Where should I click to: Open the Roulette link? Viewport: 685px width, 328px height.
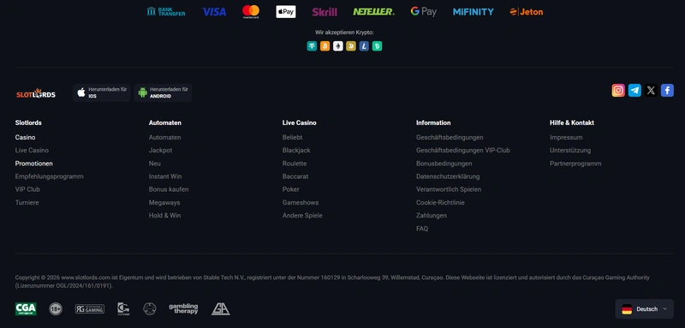pos(295,164)
